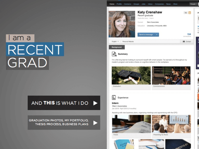Click the Graduation photos, my portfolio banner
Screen dimensions: 199x149
[x=64, y=122]
